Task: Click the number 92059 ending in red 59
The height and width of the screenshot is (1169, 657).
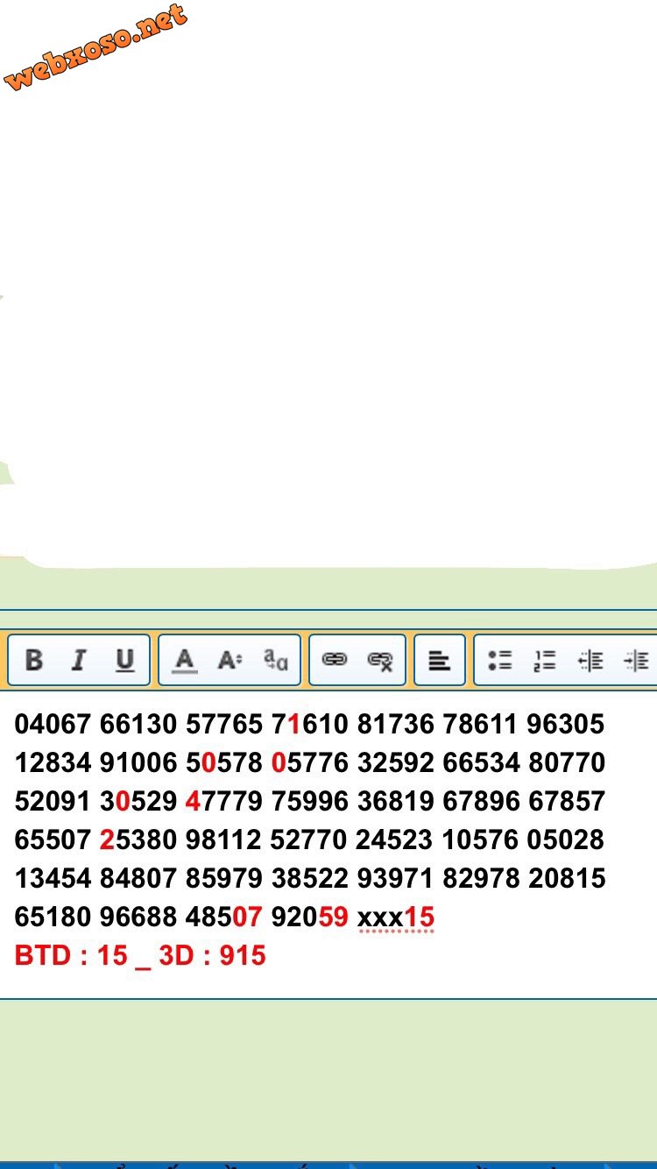Action: [309, 917]
